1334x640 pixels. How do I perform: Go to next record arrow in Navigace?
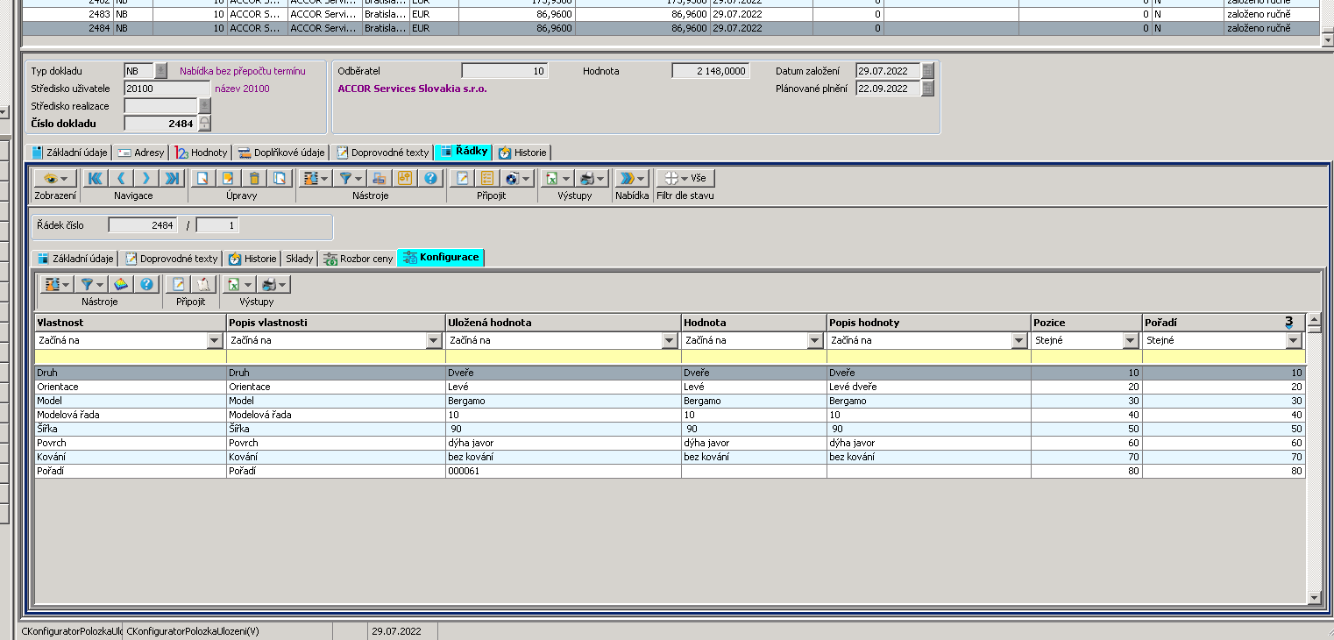(146, 178)
